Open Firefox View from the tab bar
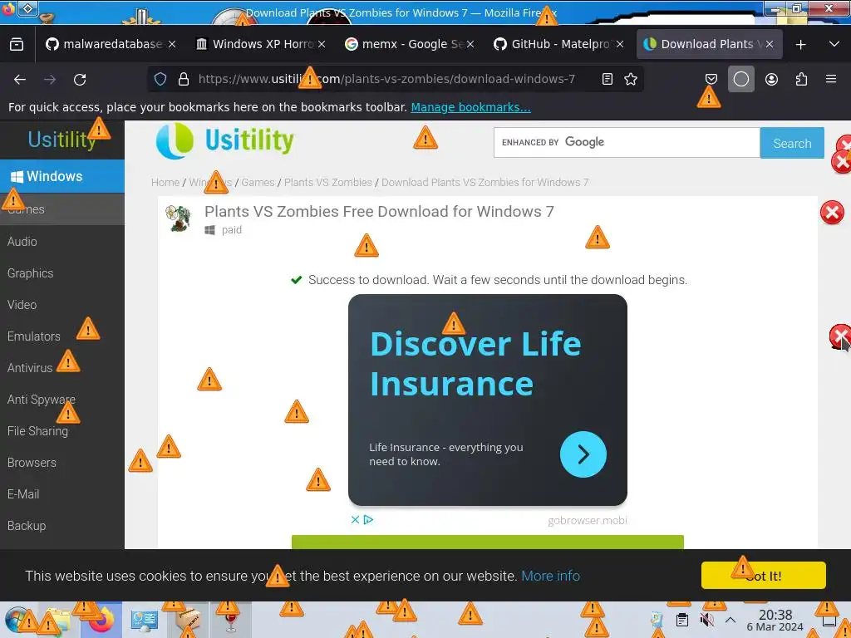The height and width of the screenshot is (638, 851). point(17,45)
